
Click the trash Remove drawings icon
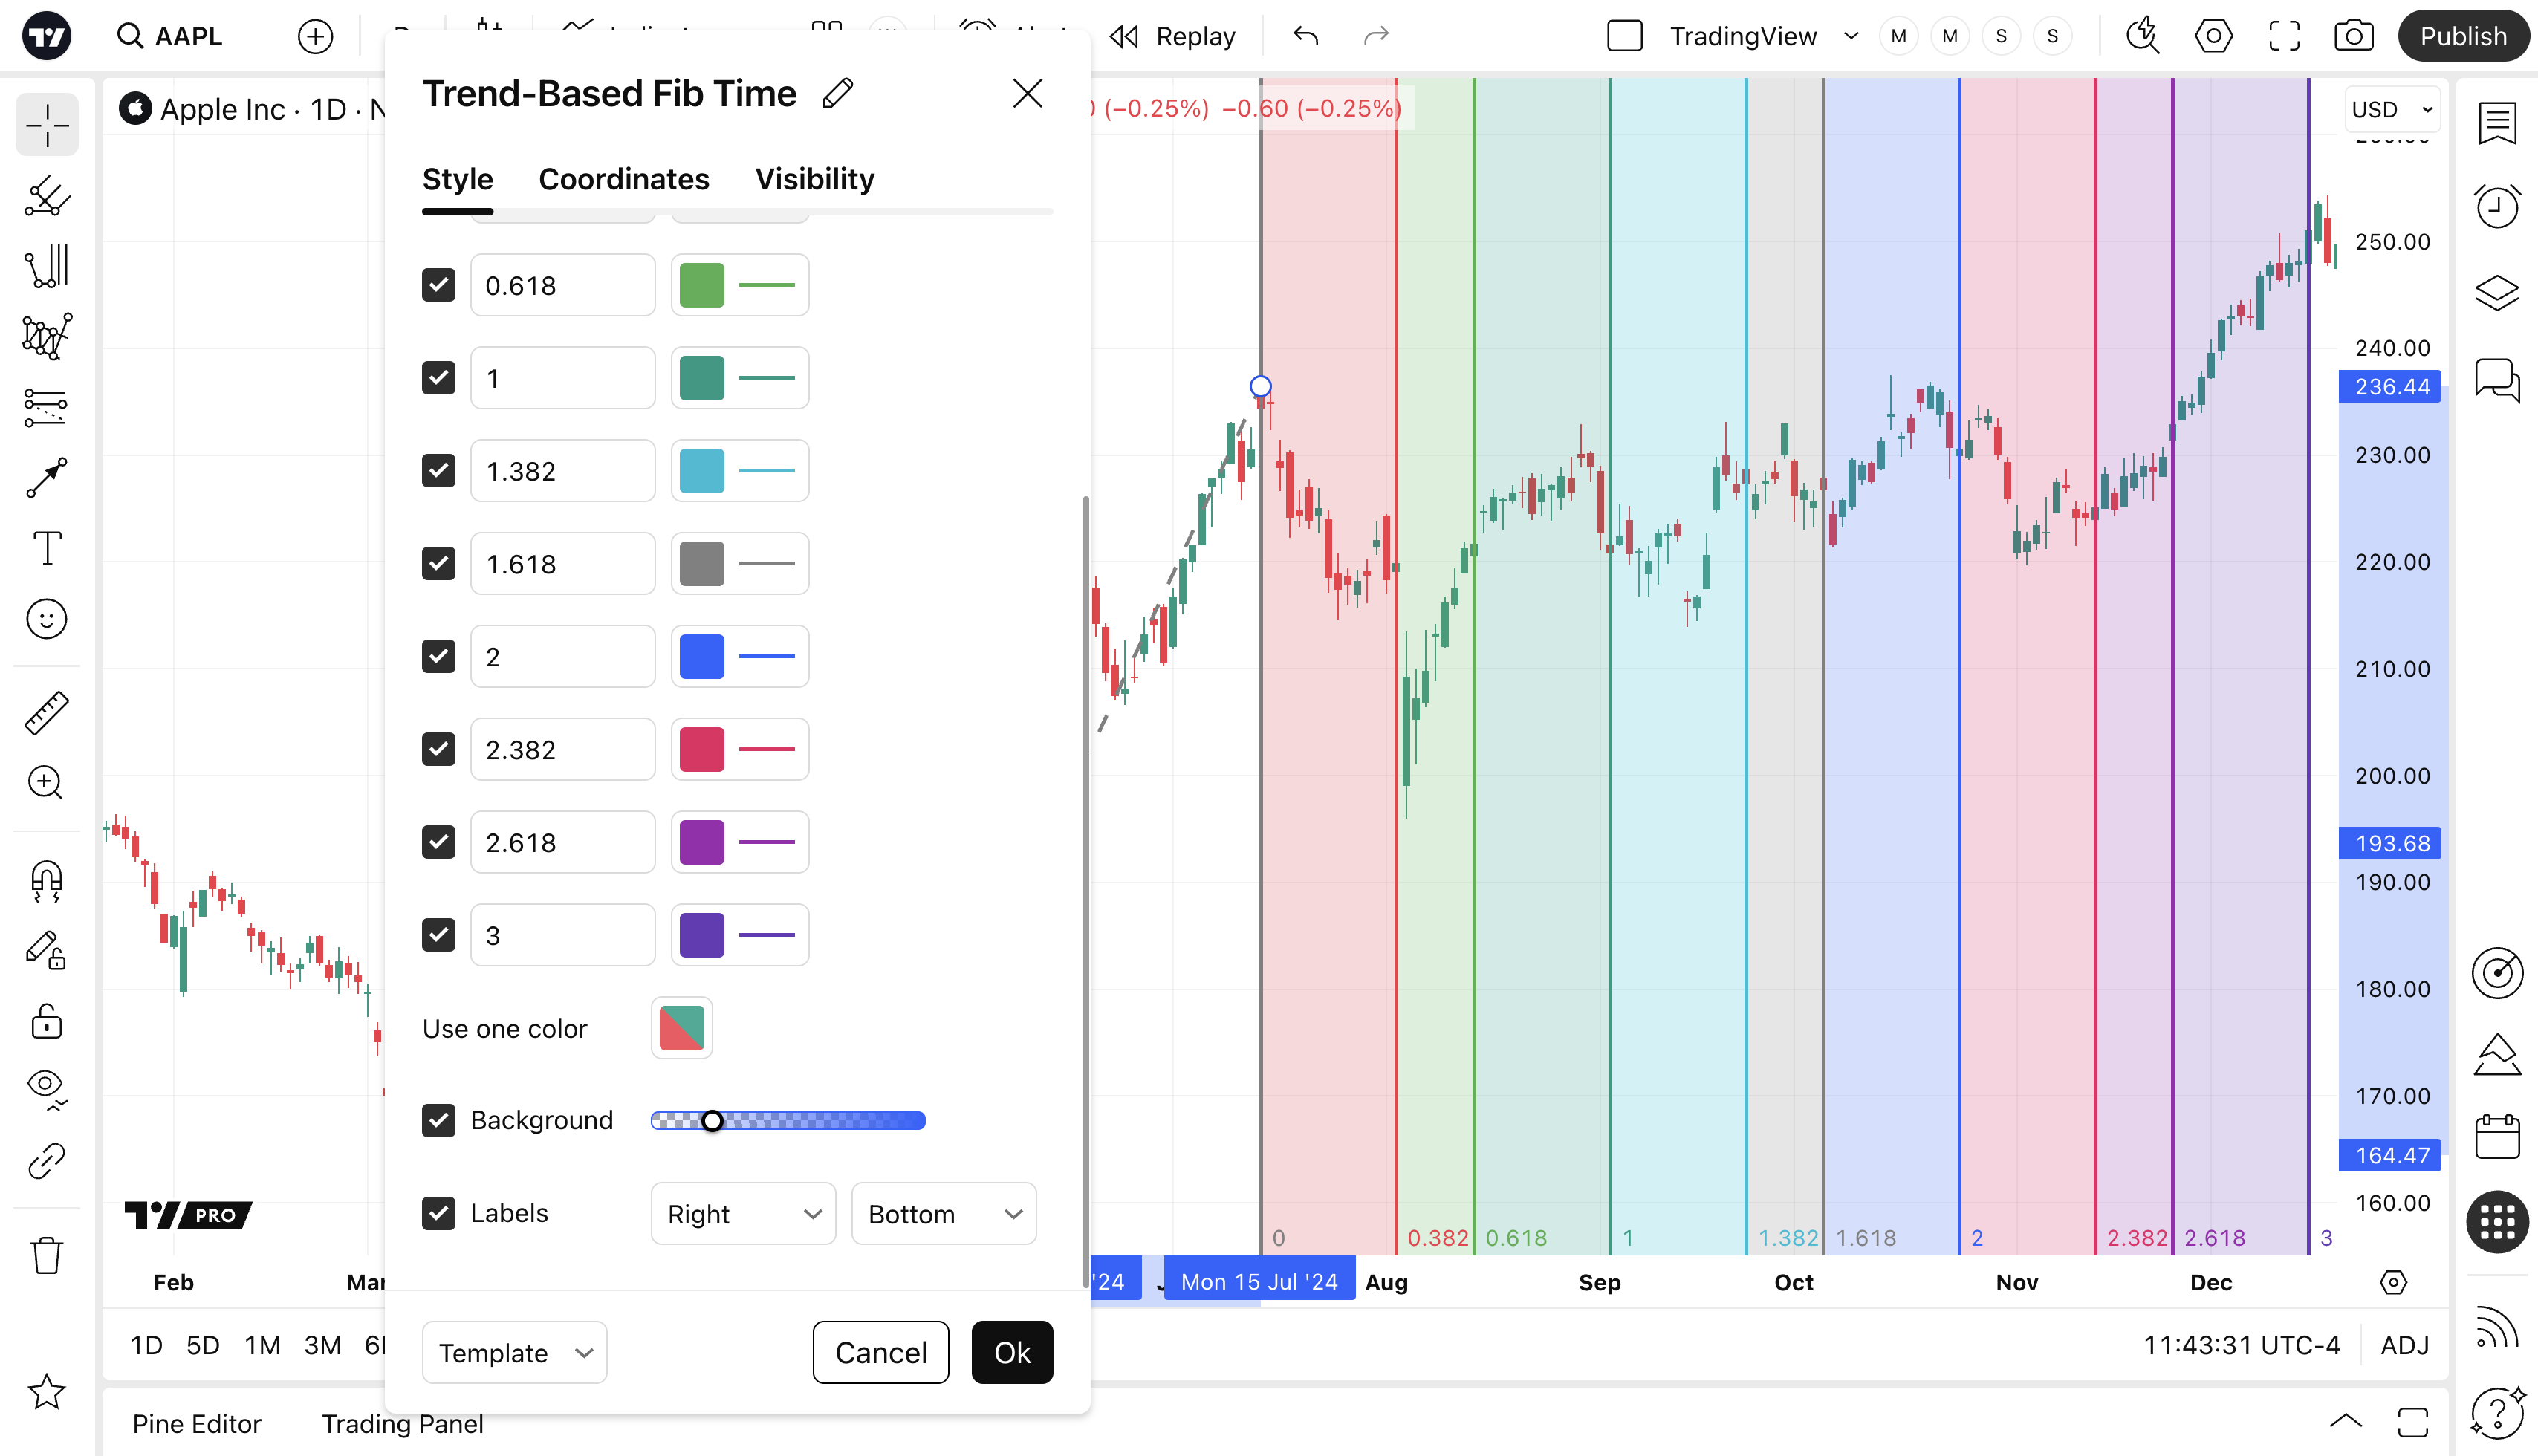[x=47, y=1255]
